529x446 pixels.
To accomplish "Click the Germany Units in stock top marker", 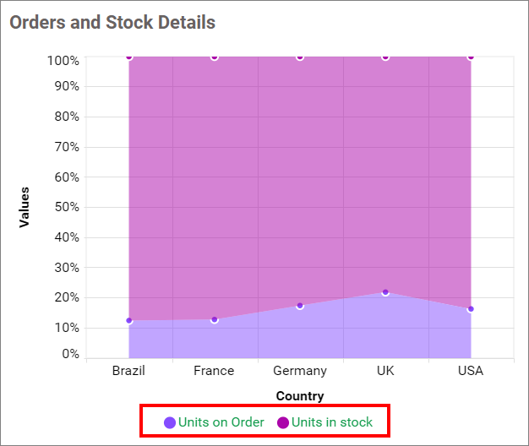I will [x=300, y=57].
